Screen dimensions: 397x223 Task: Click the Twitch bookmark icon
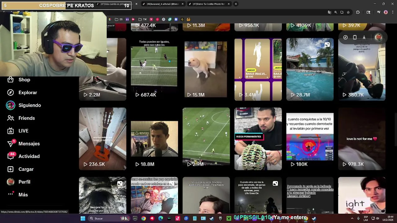point(127,19)
